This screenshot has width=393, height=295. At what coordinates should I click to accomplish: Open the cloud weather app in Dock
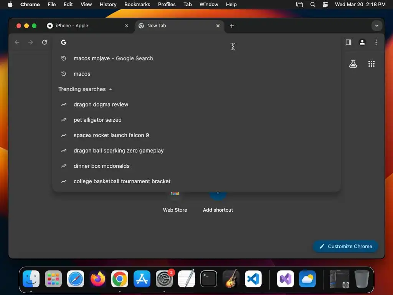click(x=307, y=279)
